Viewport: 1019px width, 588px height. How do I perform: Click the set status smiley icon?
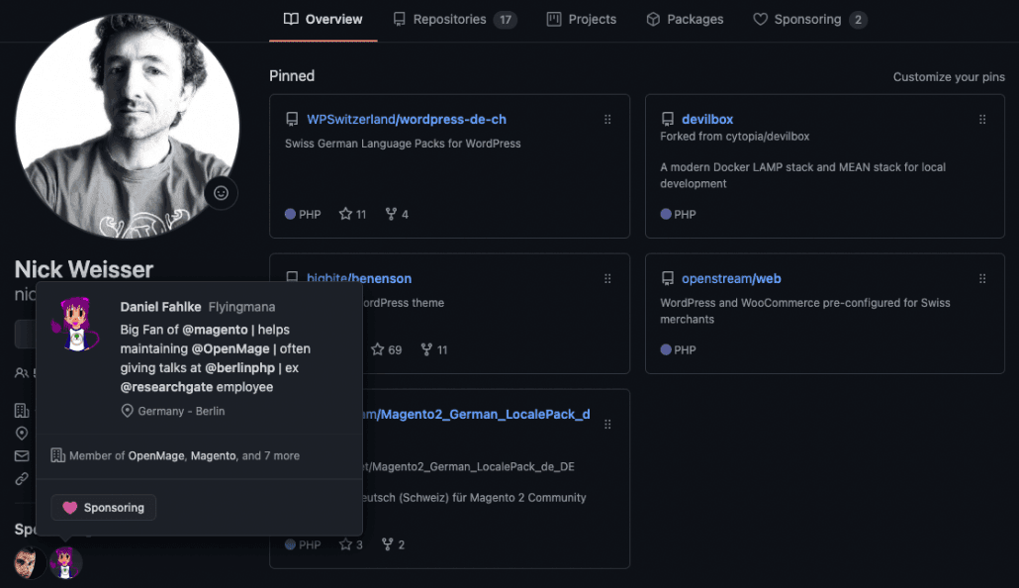click(x=221, y=193)
